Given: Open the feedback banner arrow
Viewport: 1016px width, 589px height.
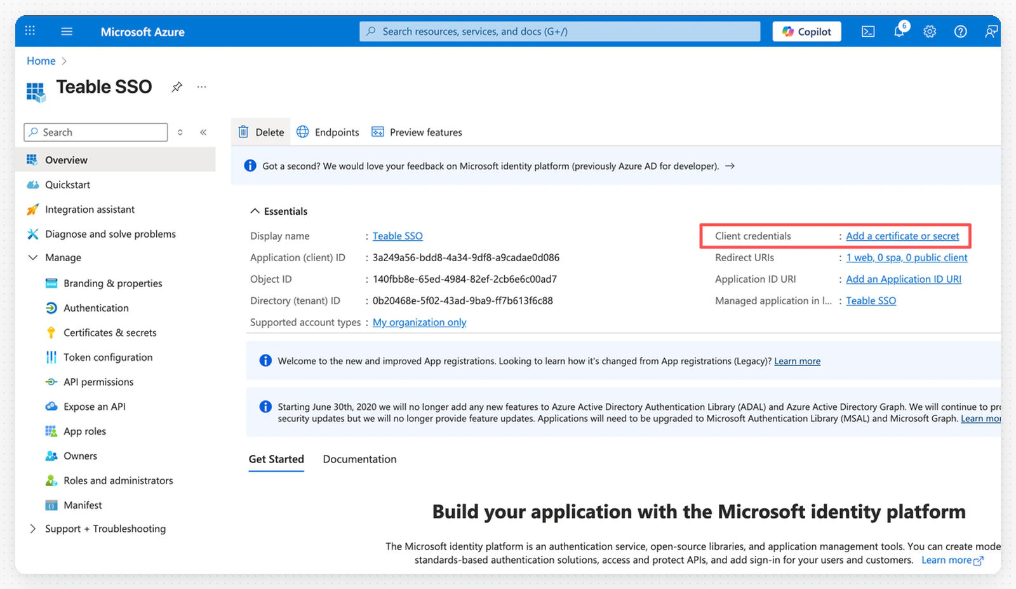Looking at the screenshot, I should pos(730,166).
